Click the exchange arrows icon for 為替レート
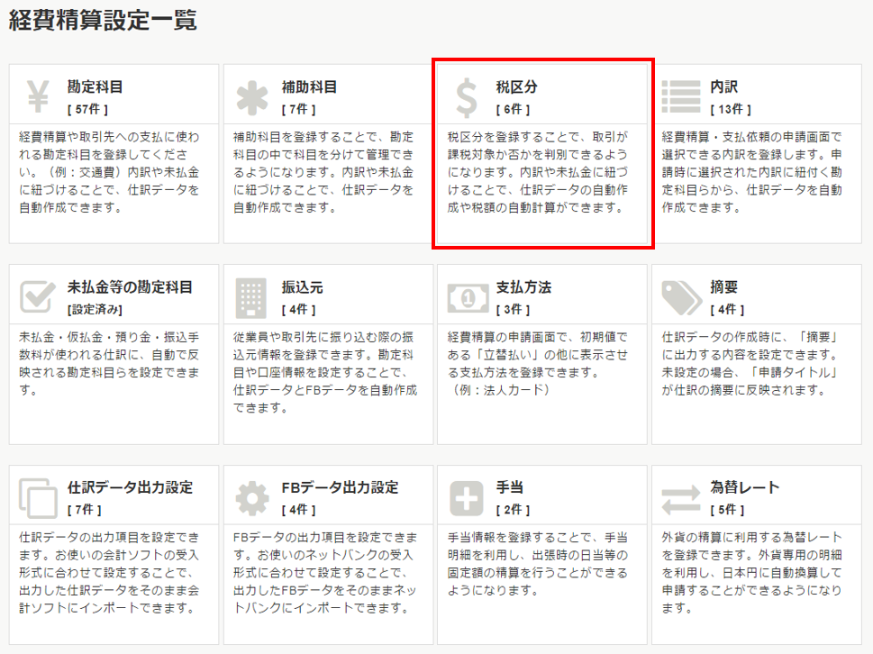873x654 pixels. (x=681, y=496)
